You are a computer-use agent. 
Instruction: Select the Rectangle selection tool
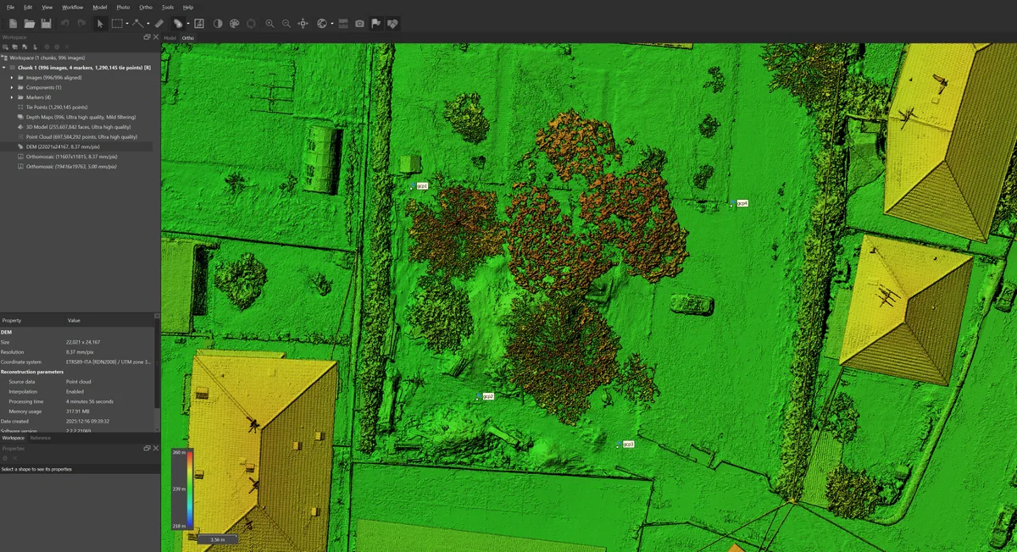coord(117,24)
